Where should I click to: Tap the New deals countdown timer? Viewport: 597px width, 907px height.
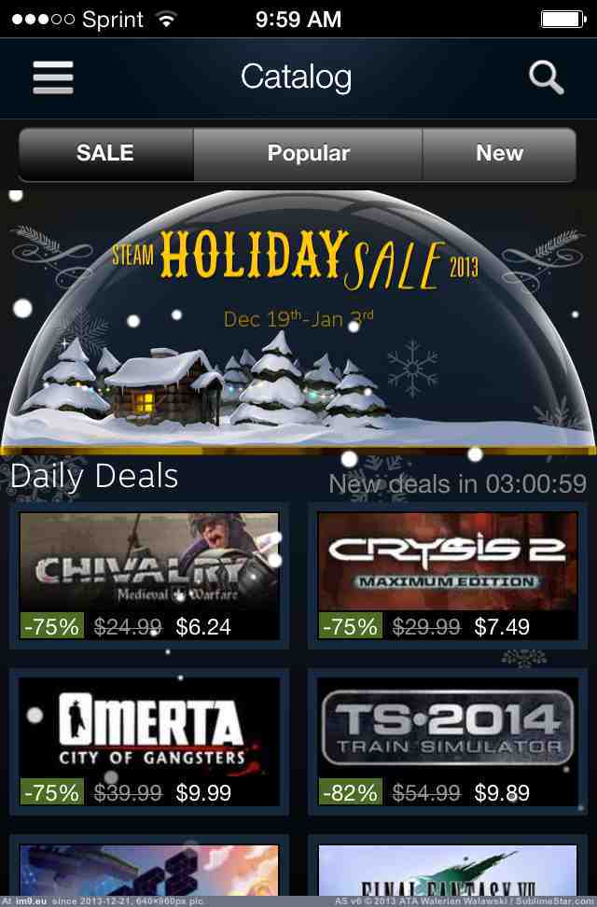[x=458, y=484]
